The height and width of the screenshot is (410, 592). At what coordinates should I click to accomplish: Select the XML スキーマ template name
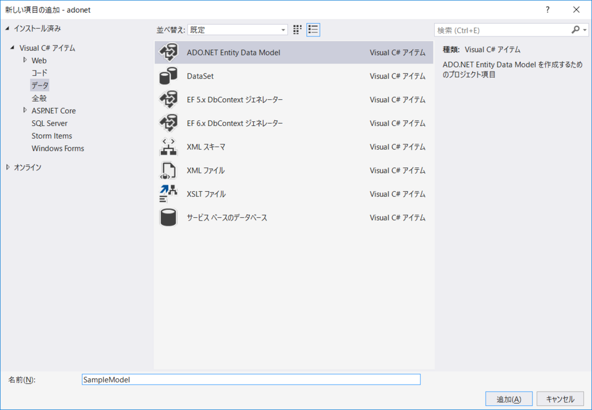(x=206, y=147)
